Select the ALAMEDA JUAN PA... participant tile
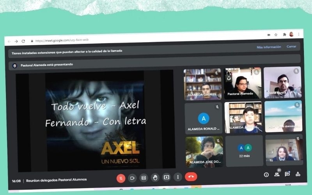 point(243,117)
